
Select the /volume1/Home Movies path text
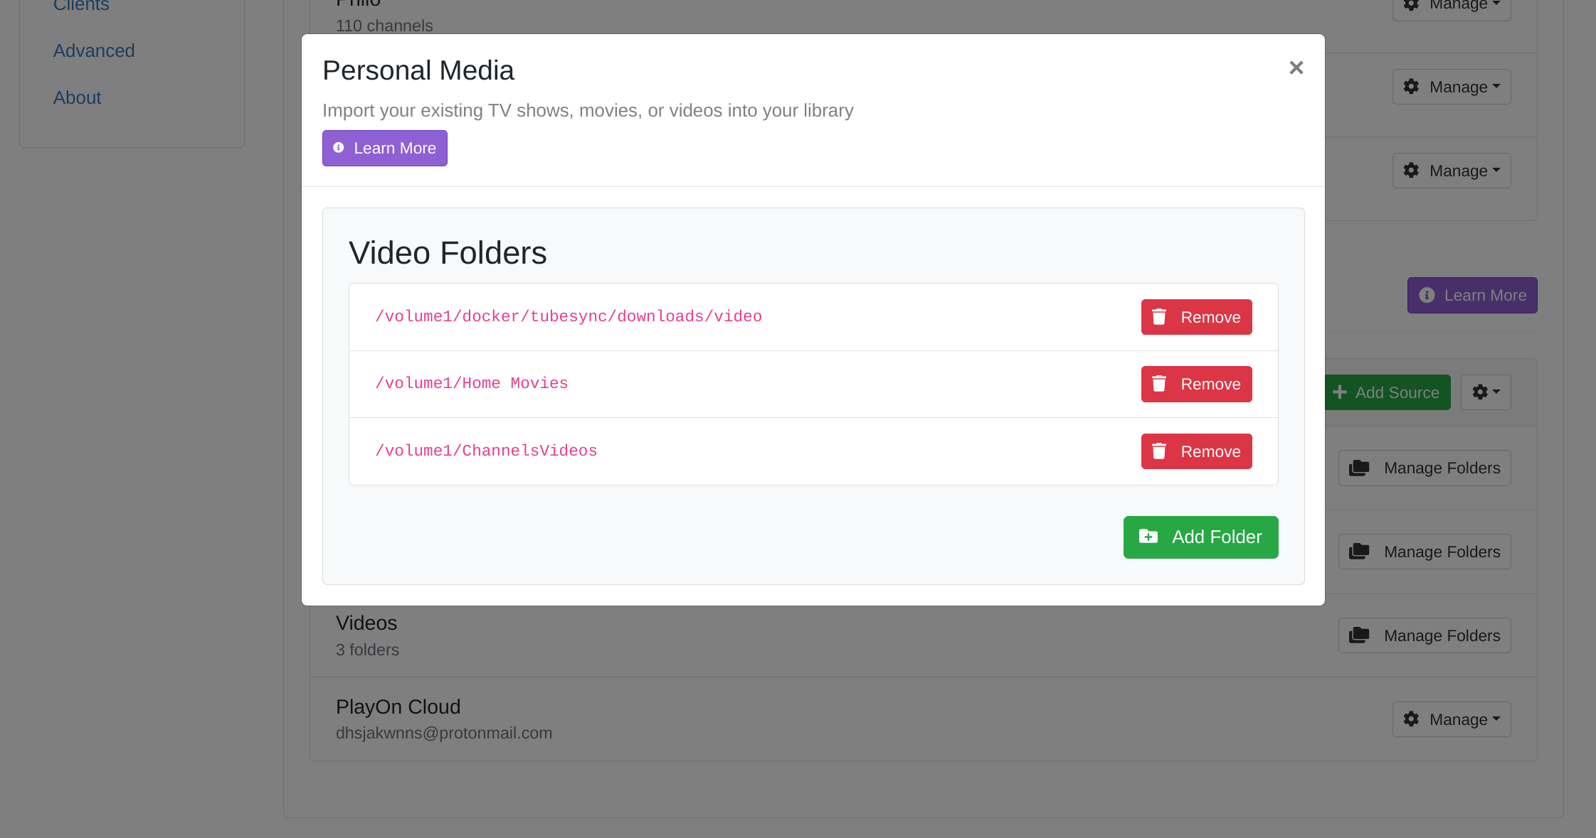tap(471, 384)
